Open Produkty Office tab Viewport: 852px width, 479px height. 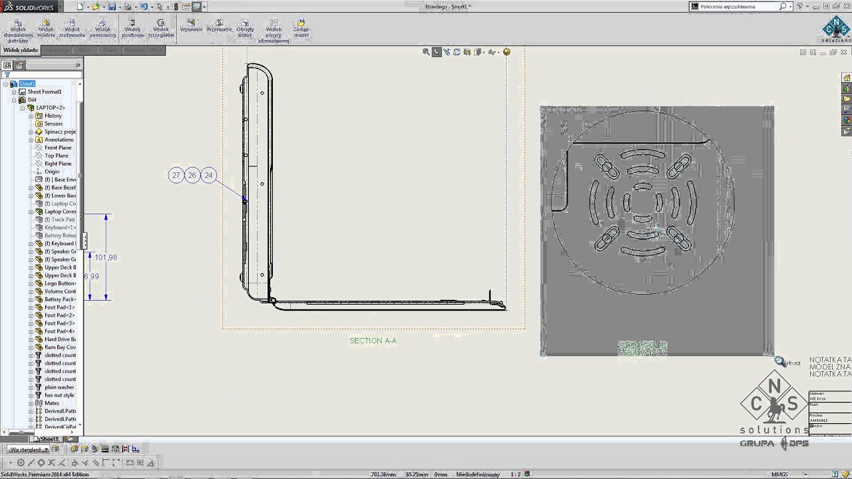coord(143,51)
